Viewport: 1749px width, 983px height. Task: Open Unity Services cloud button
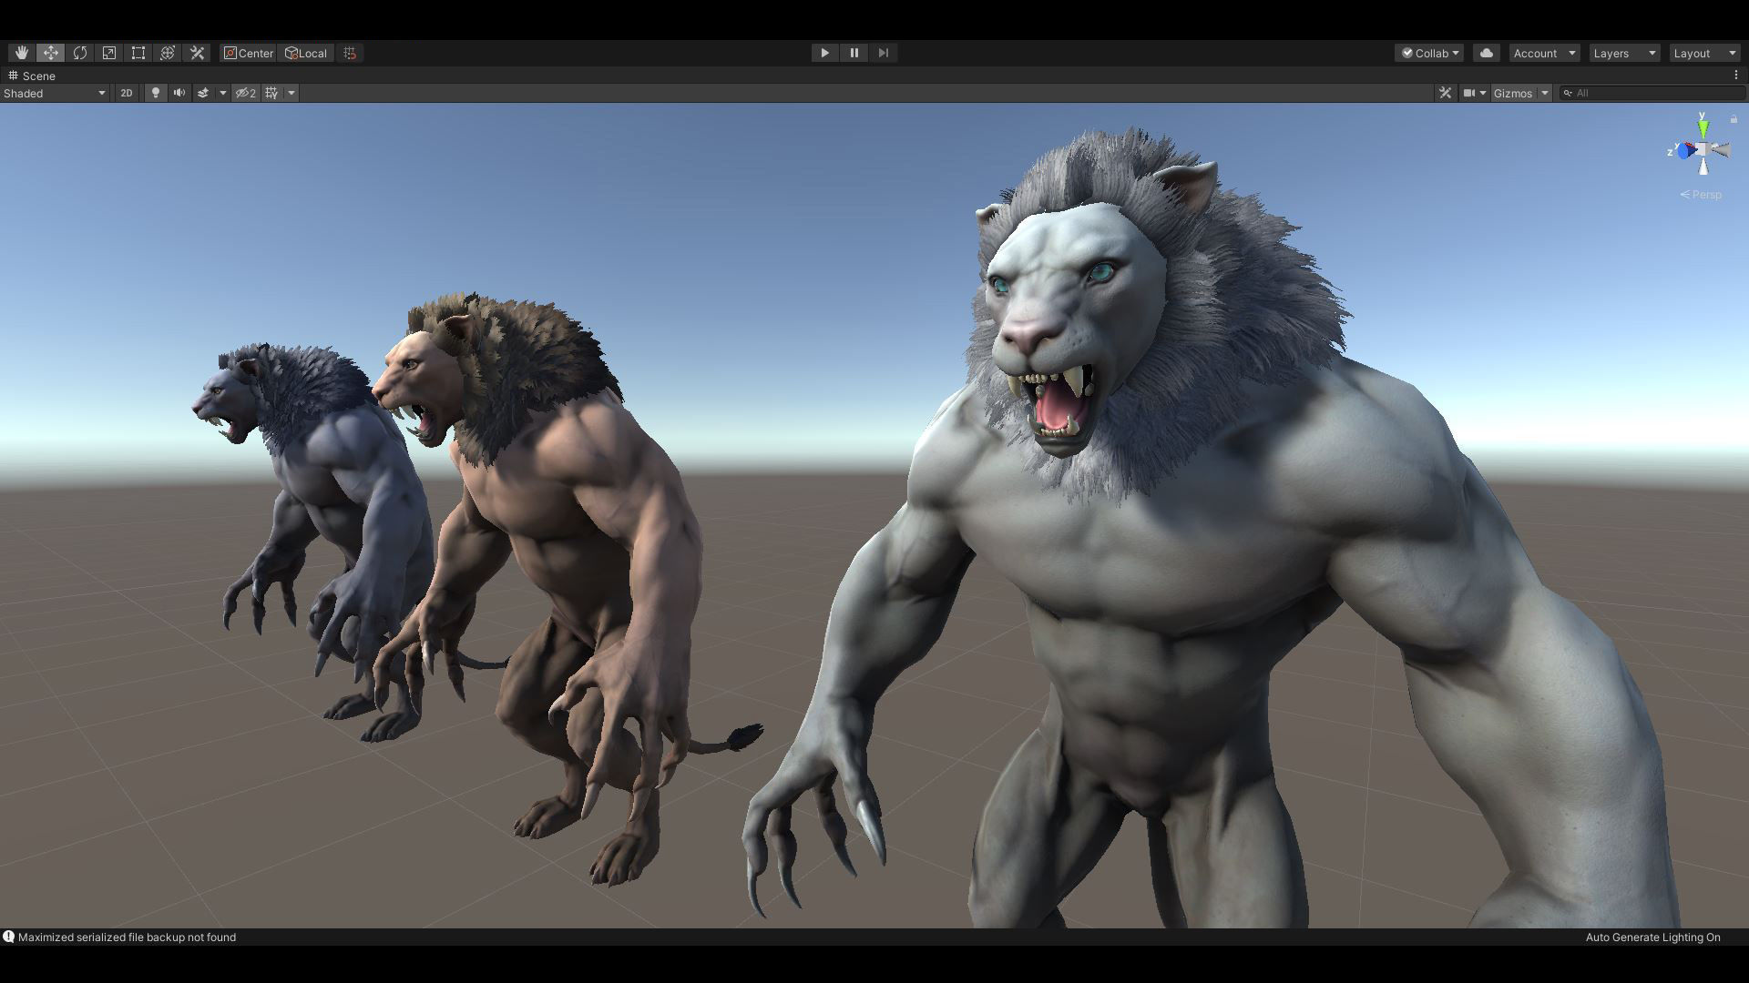pos(1487,53)
